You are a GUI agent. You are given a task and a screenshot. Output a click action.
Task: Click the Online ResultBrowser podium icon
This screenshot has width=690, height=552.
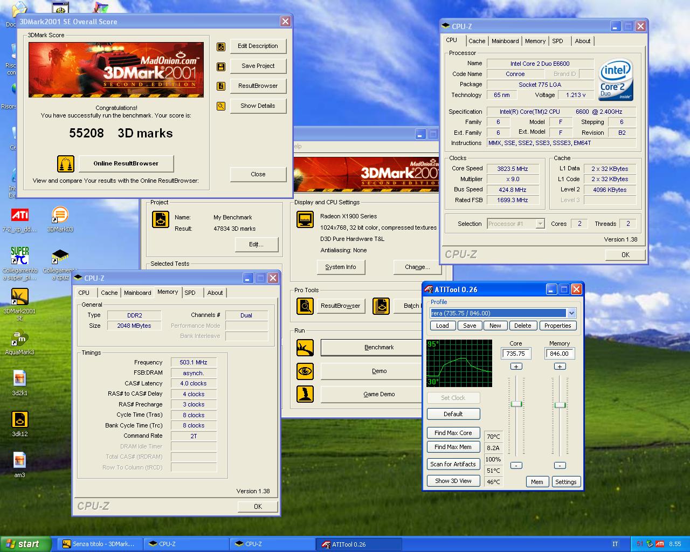[x=66, y=163]
